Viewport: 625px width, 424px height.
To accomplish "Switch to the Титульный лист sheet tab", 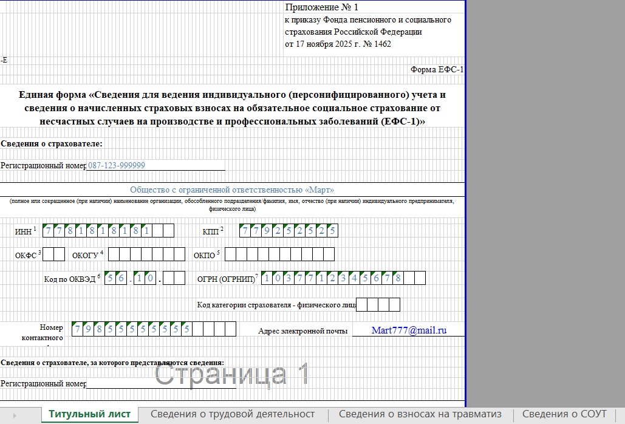I will pos(89,414).
